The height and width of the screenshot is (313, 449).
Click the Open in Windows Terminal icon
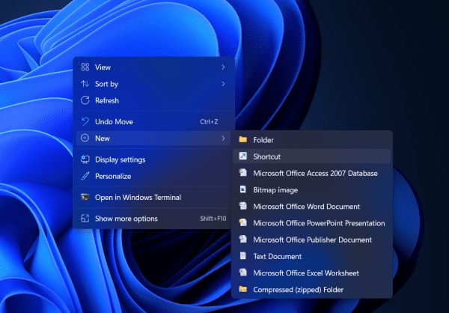(x=85, y=198)
